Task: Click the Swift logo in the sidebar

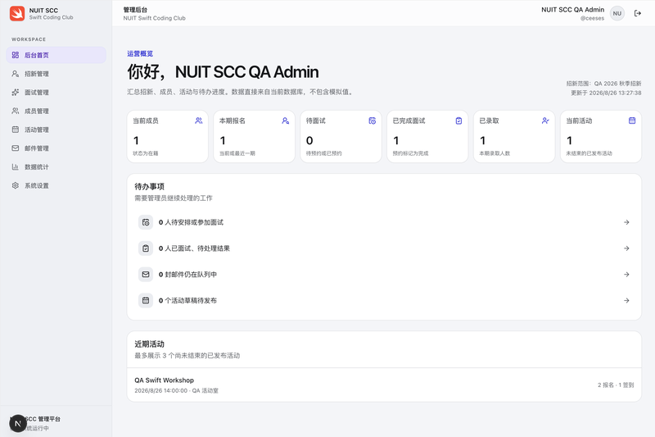Action: pos(17,13)
